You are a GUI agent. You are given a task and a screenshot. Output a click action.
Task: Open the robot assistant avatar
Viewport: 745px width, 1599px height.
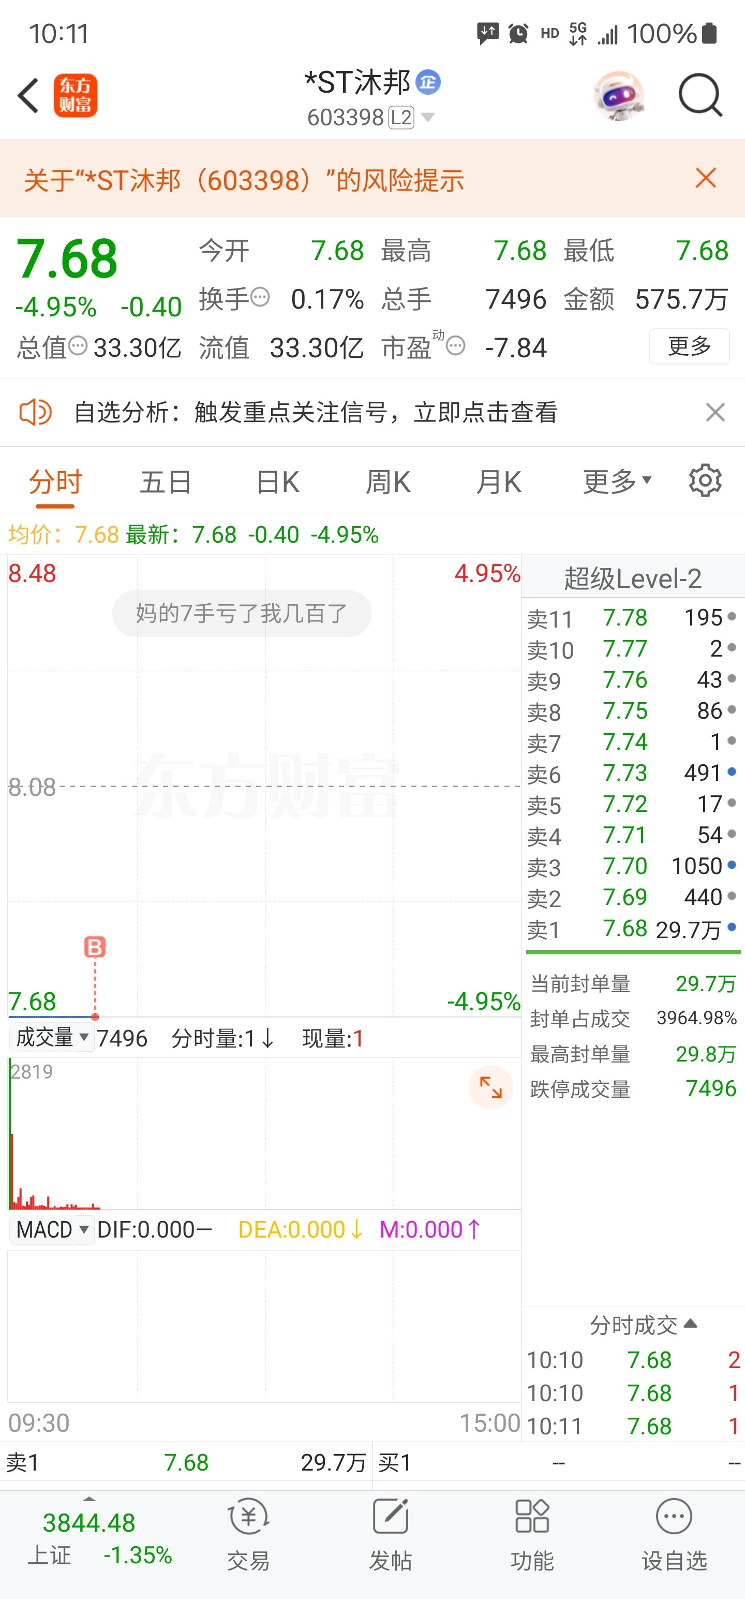click(x=618, y=96)
